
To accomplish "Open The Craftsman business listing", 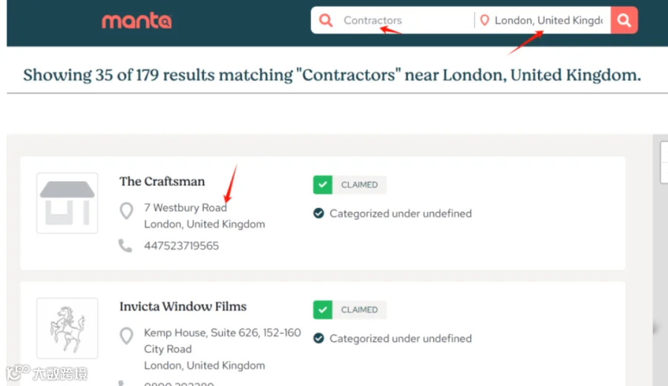I will point(162,182).
